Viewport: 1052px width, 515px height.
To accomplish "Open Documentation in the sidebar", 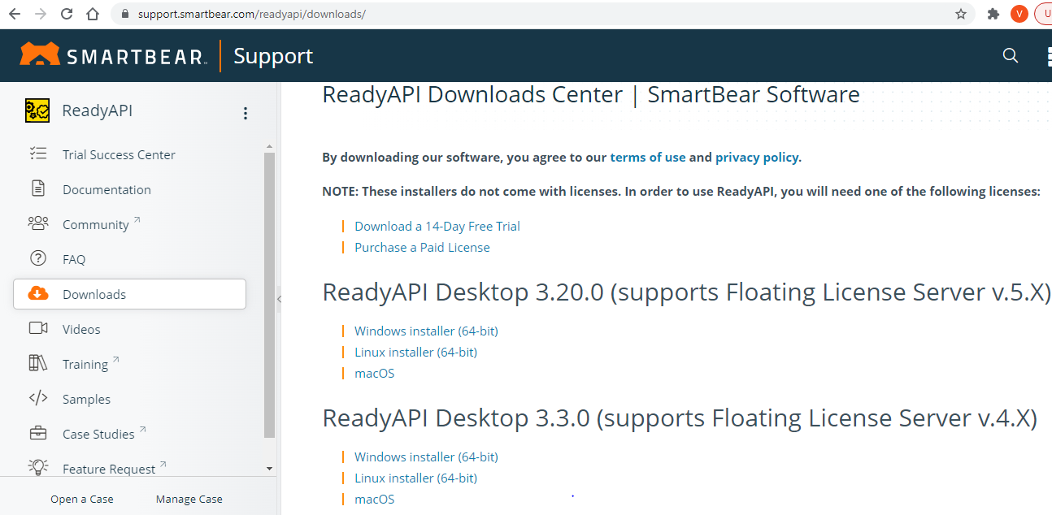I will [x=107, y=189].
